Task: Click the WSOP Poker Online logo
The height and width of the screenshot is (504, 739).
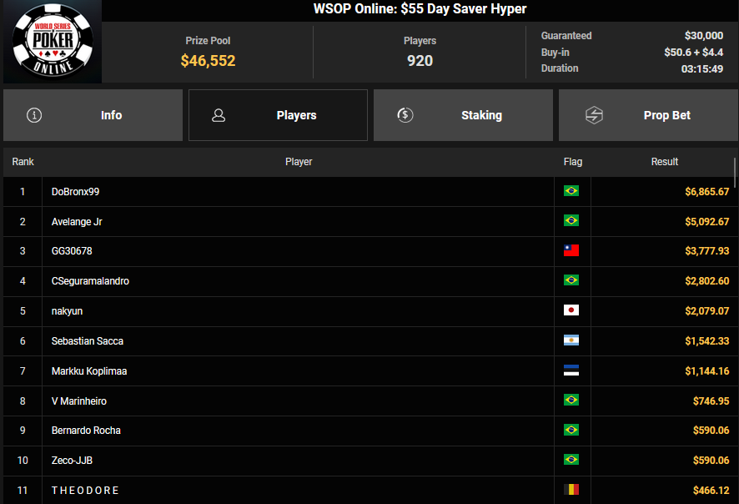Action: [52, 42]
